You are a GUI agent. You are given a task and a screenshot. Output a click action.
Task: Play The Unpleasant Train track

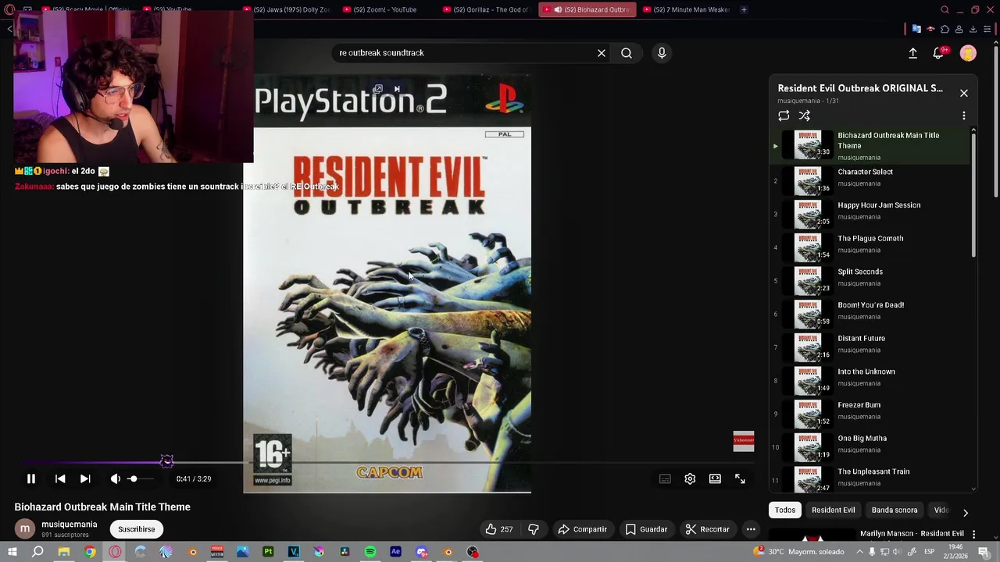(870, 480)
